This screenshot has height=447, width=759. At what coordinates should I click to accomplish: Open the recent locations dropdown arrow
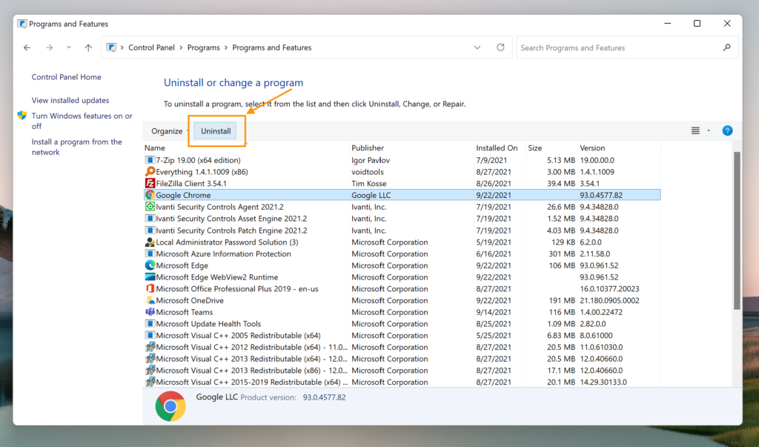tap(69, 47)
